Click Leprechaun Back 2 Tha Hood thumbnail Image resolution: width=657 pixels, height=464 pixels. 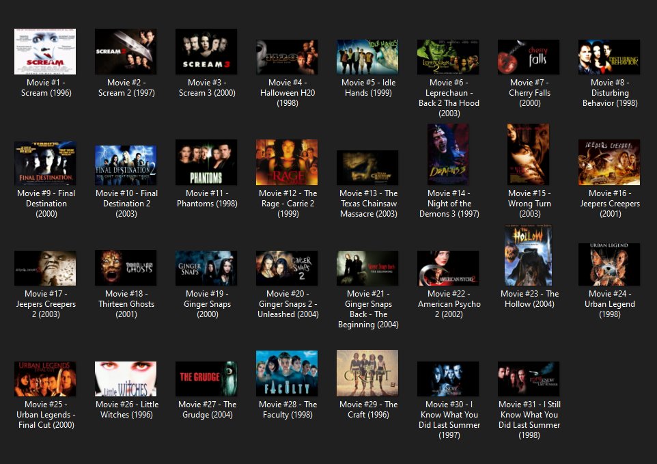coord(448,57)
